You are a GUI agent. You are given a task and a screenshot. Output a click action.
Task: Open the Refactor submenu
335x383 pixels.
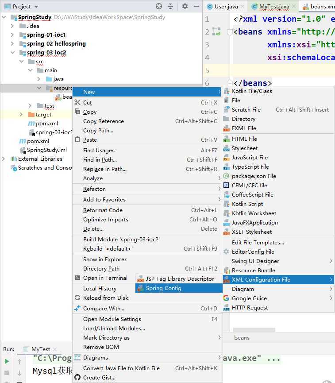pyautogui.click(x=147, y=189)
